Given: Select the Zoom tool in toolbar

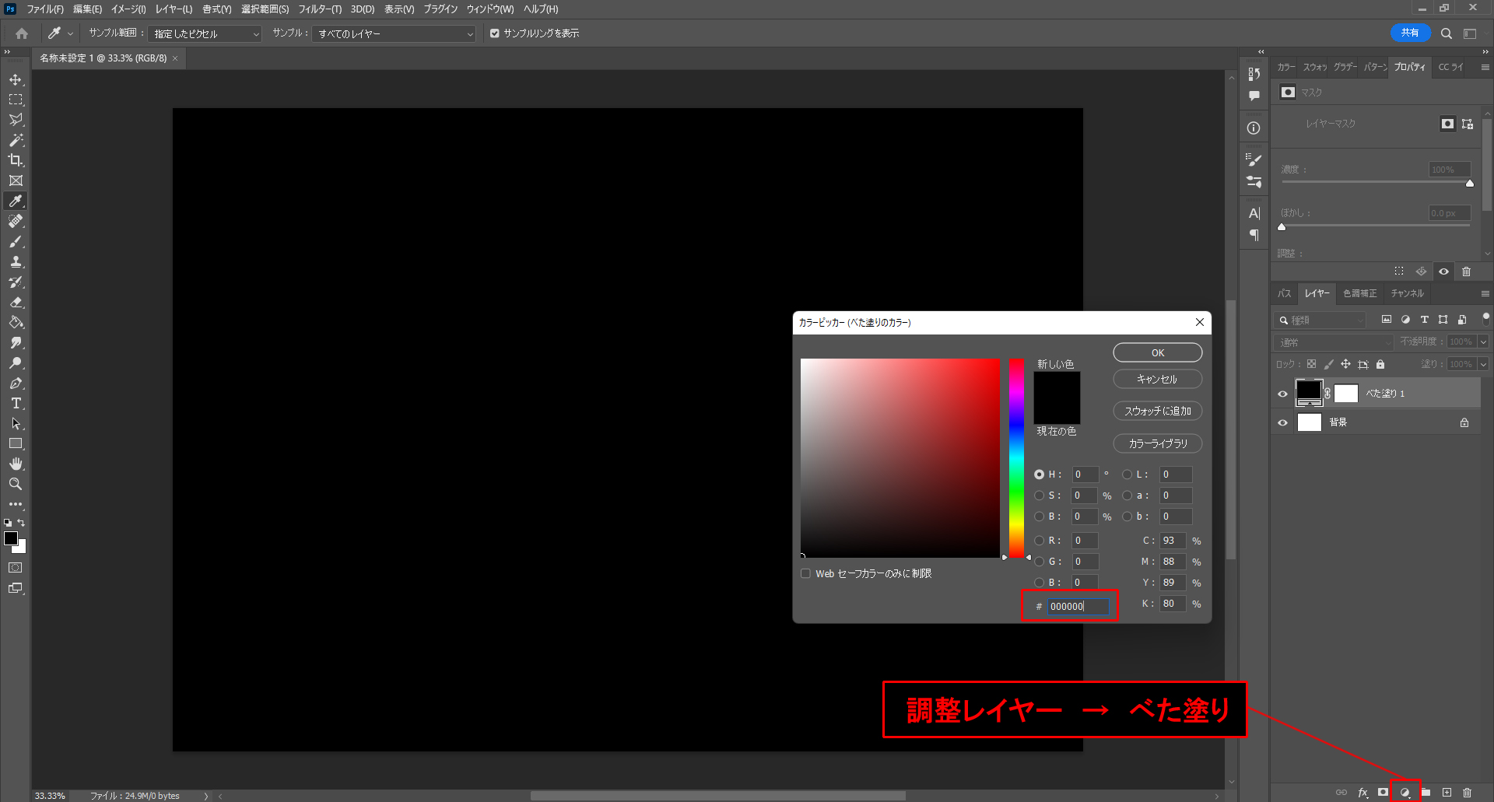Looking at the screenshot, I should (16, 484).
